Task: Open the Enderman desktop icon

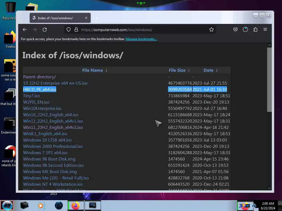Action: (x=9, y=126)
